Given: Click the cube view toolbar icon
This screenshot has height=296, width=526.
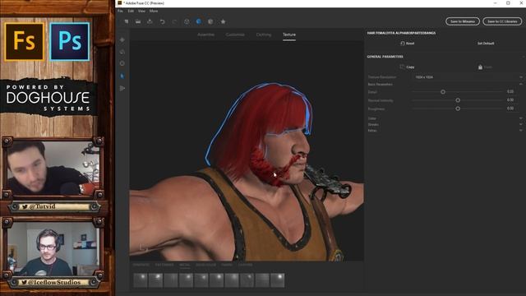Looking at the screenshot, I should (x=210, y=21).
